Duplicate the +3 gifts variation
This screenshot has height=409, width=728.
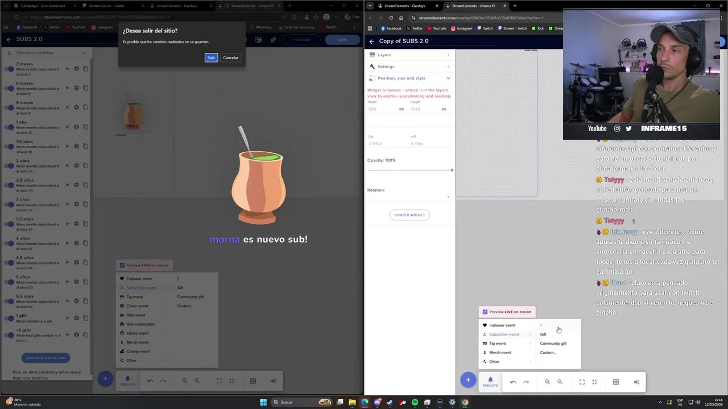pos(85,335)
